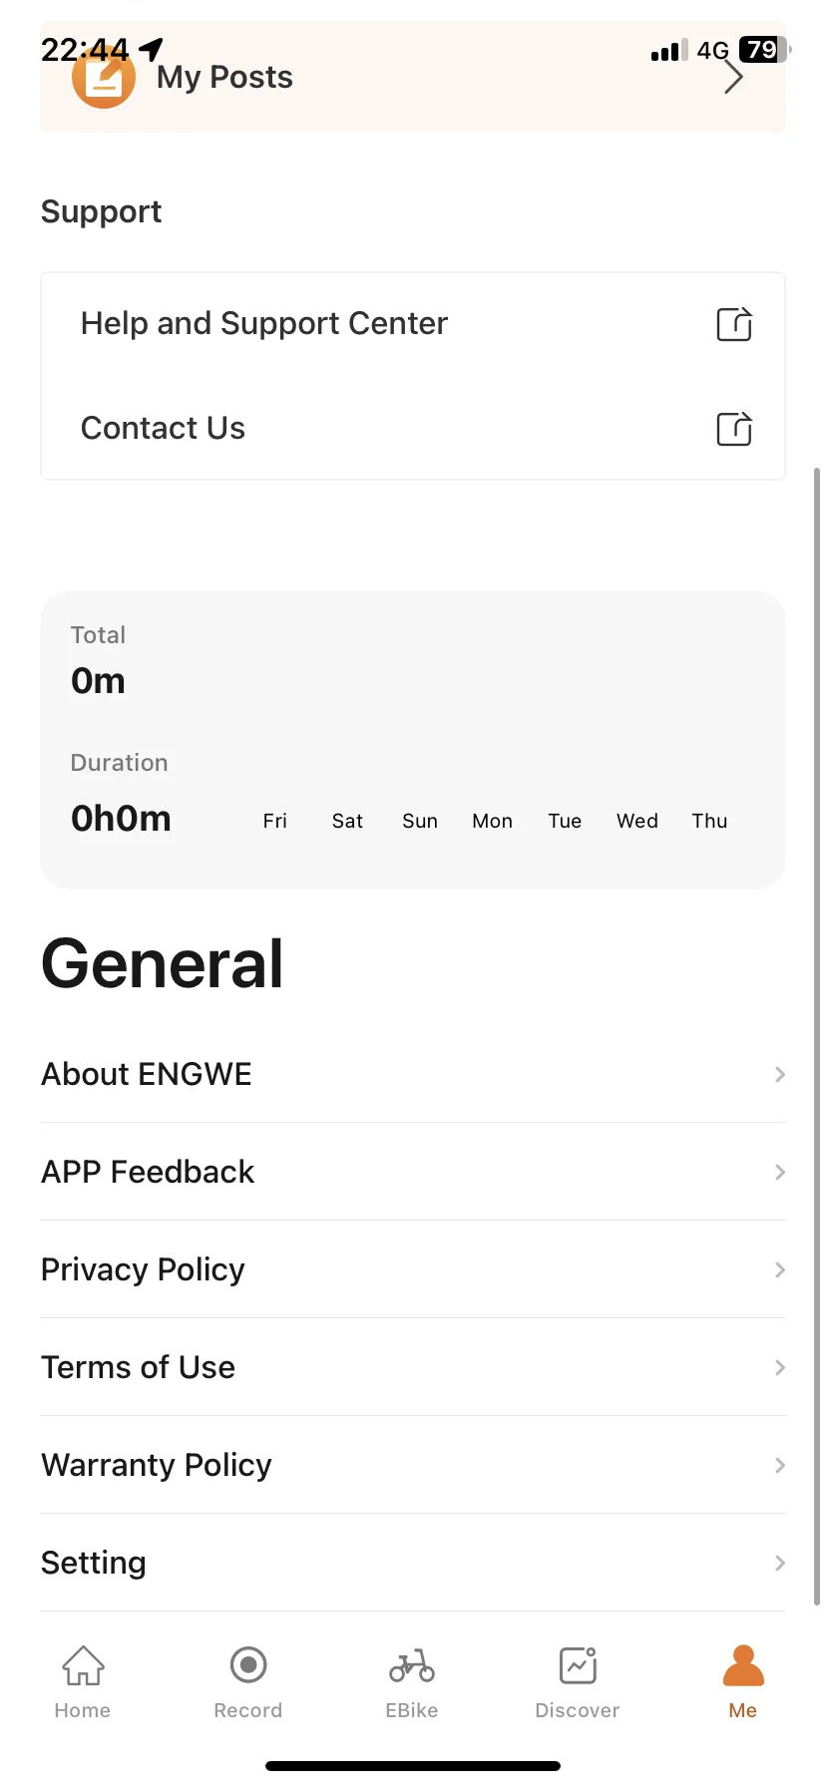Tap the Me profile icon

coord(743,1665)
